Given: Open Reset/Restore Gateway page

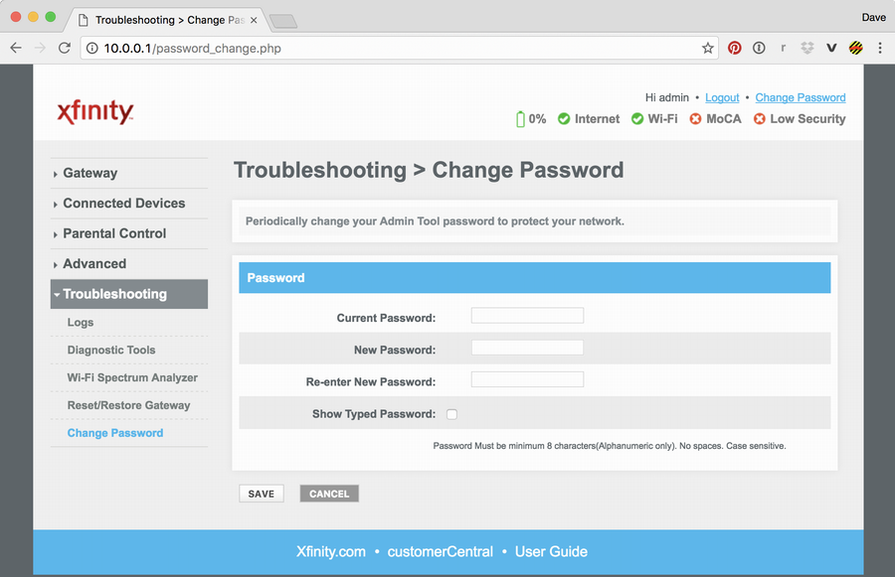Looking at the screenshot, I should coord(129,405).
